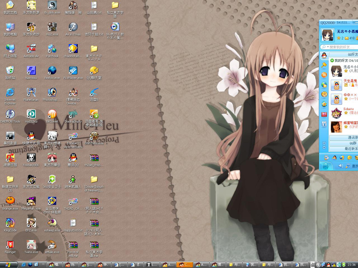Viewport: 358px width, 268px height.
Task: Launch the BitComet desktop shortcut
Action: (x=52, y=117)
